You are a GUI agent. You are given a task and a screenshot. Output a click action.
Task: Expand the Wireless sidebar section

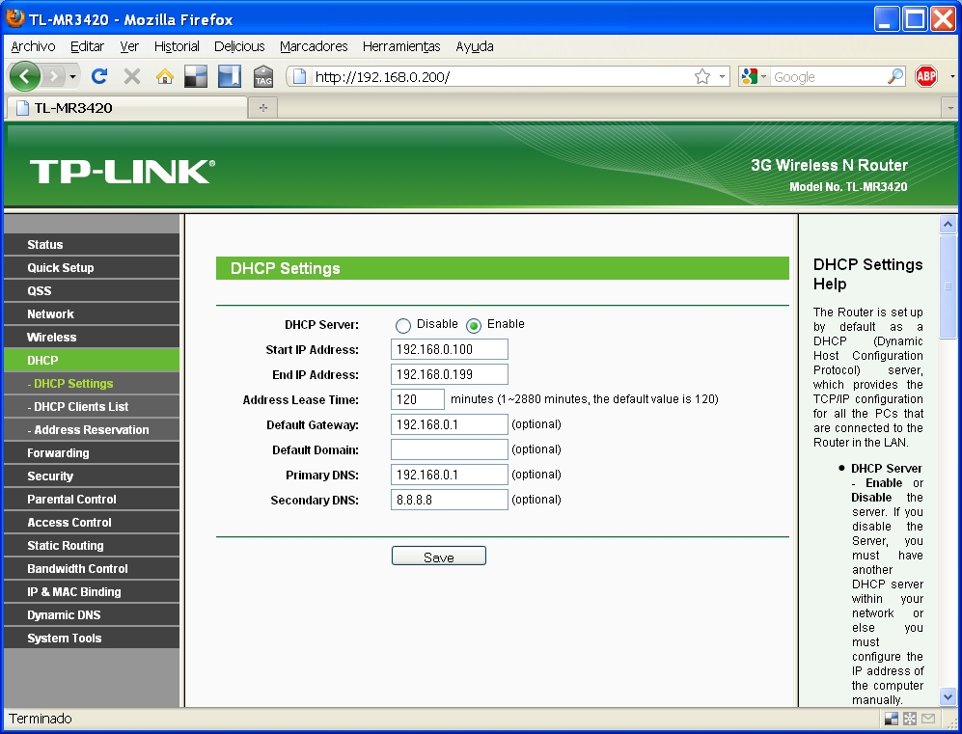pyautogui.click(x=92, y=338)
